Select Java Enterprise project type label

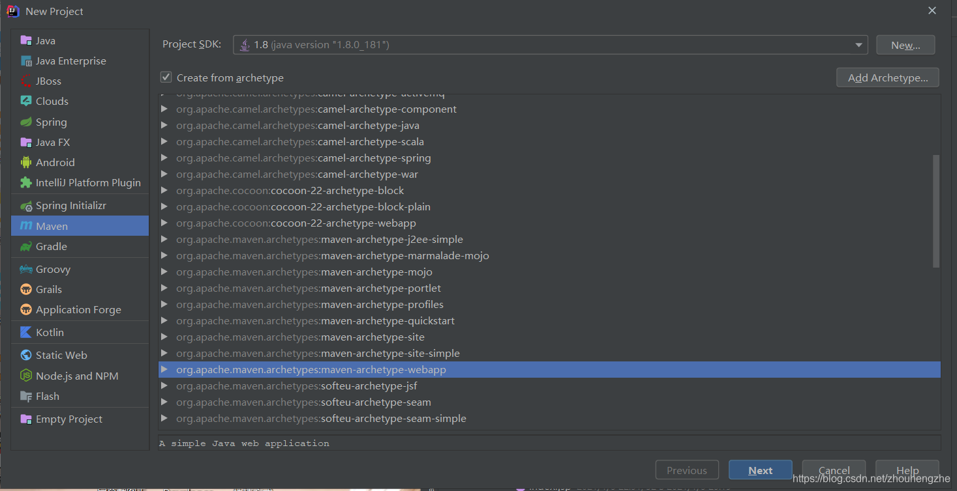point(71,61)
